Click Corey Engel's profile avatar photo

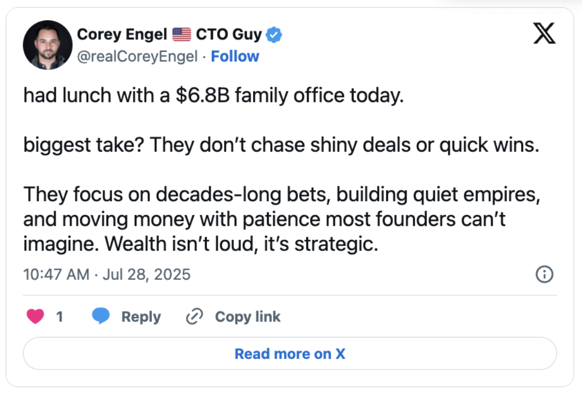pyautogui.click(x=48, y=45)
